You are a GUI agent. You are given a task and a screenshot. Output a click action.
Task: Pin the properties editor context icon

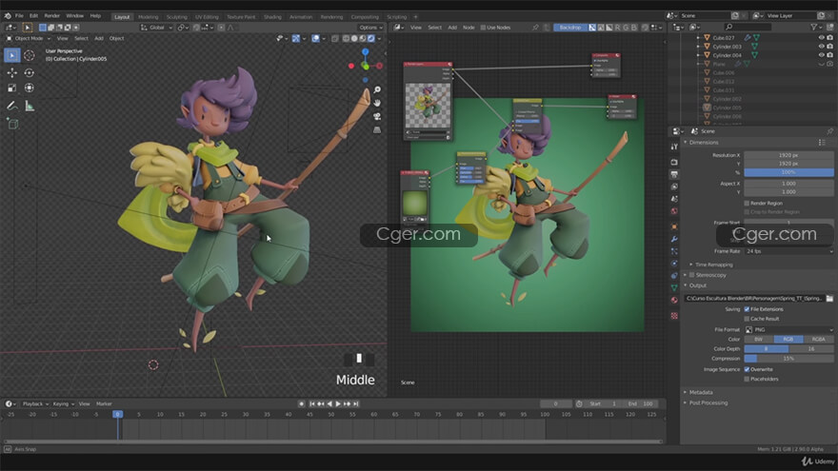tap(829, 131)
